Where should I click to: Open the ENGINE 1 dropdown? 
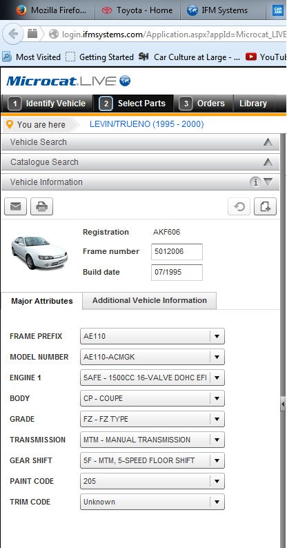coord(152,378)
